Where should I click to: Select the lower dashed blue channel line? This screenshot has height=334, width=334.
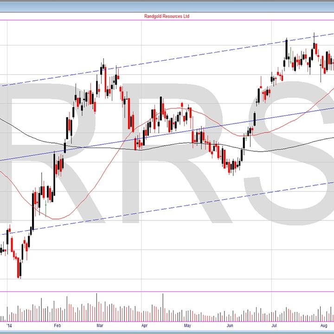(186, 205)
